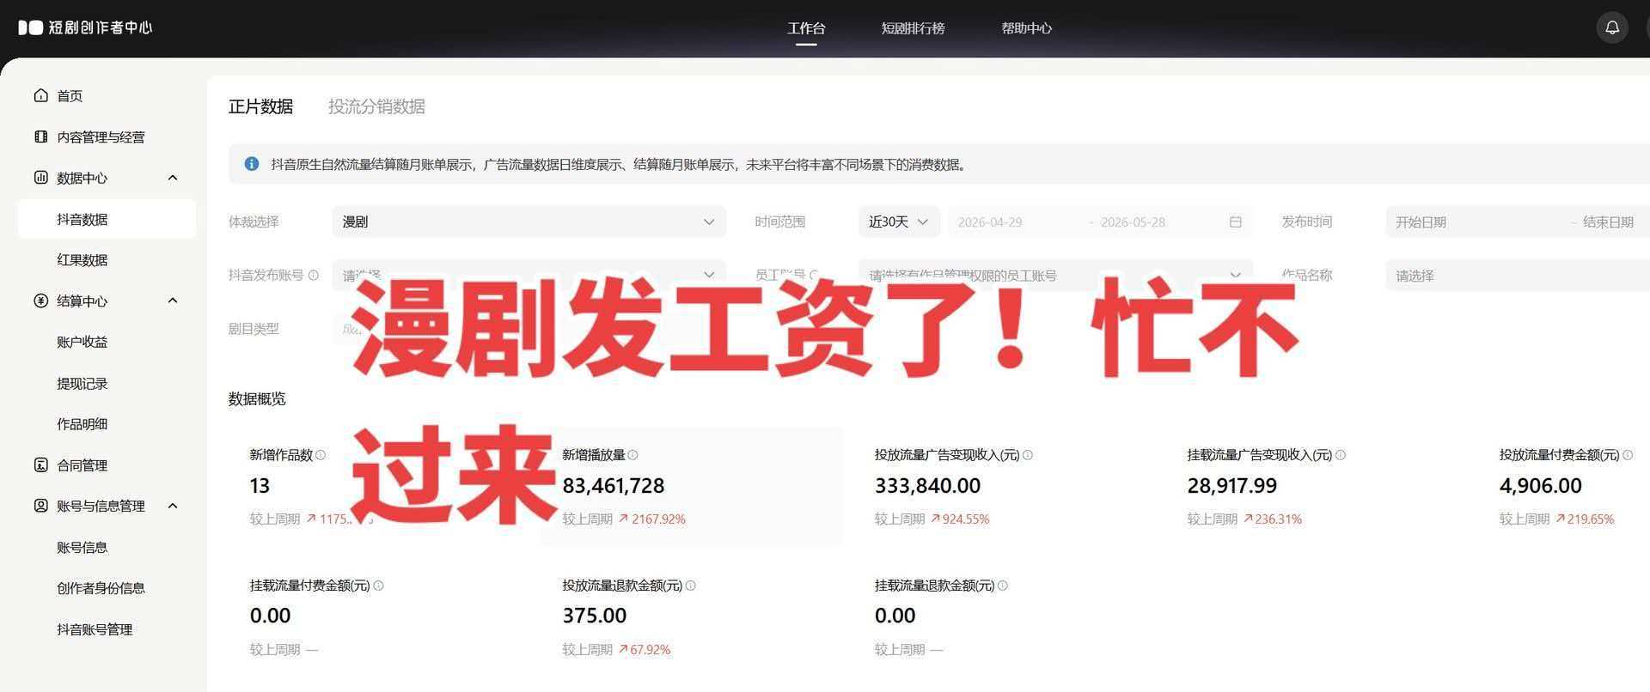Viewport: 1650px width, 692px height.
Task: Click the 924.55% growth figure
Action: 966,519
